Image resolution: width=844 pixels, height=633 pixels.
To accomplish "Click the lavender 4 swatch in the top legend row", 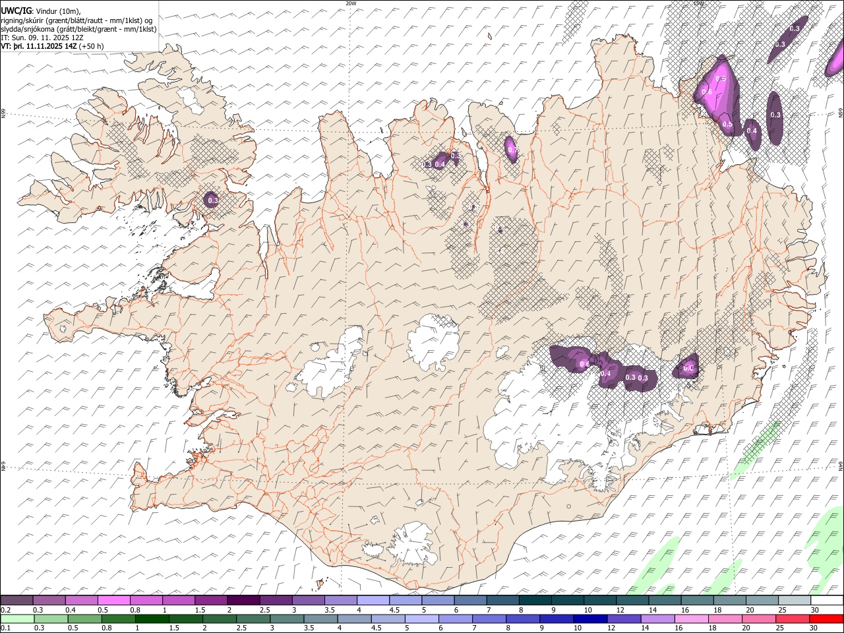I will pyautogui.click(x=373, y=601).
